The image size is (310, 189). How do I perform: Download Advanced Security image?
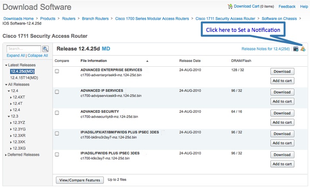pyautogui.click(x=282, y=113)
